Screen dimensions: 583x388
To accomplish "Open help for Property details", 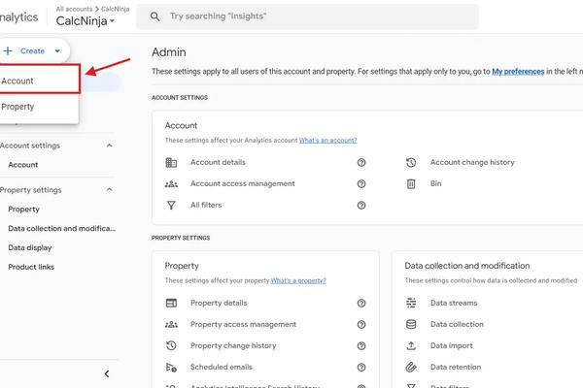I will point(361,303).
